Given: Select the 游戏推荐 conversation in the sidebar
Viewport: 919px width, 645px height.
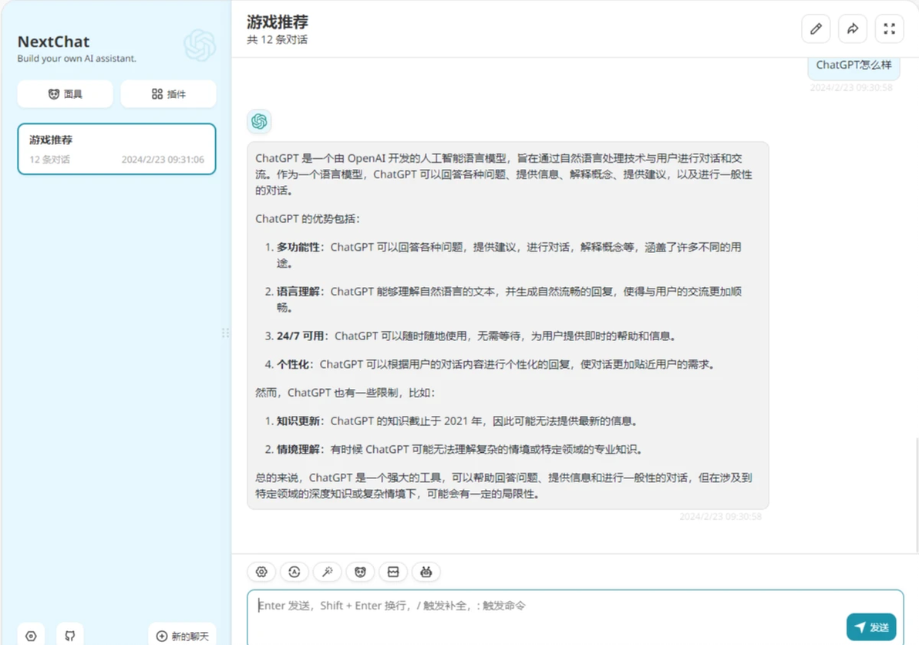Looking at the screenshot, I should (x=116, y=149).
